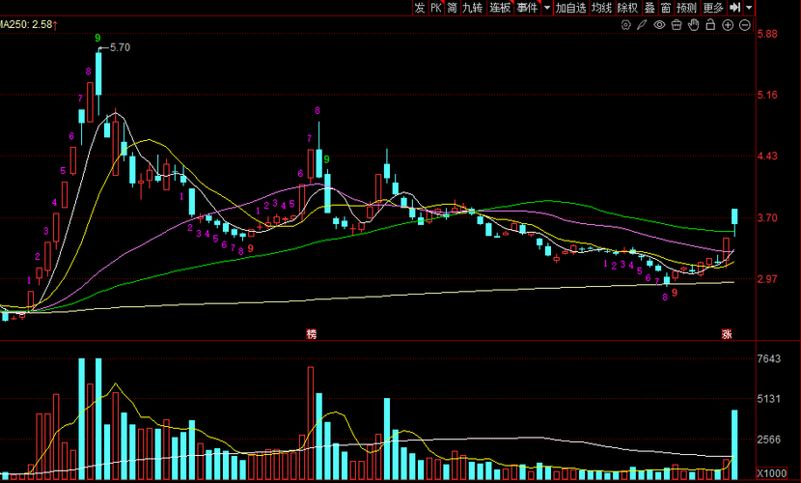Click the 事件 events button

[527, 8]
